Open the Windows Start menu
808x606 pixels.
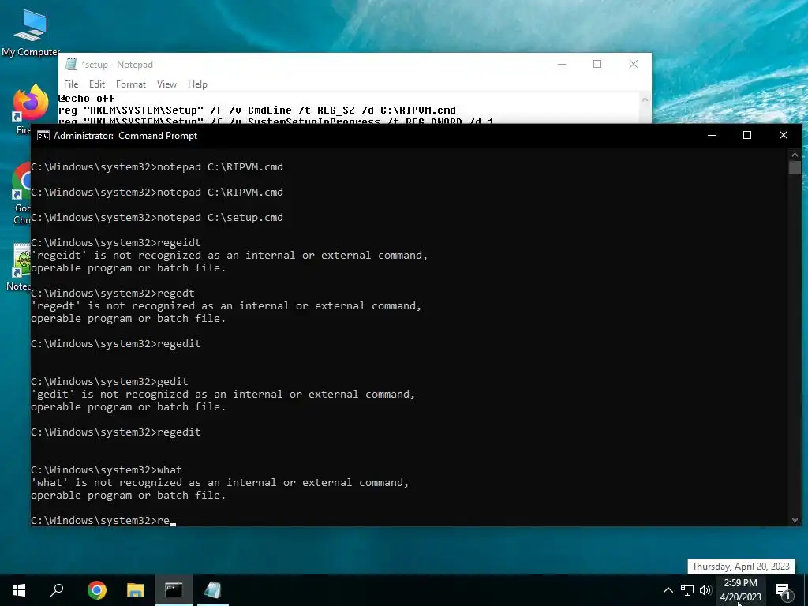(19, 590)
